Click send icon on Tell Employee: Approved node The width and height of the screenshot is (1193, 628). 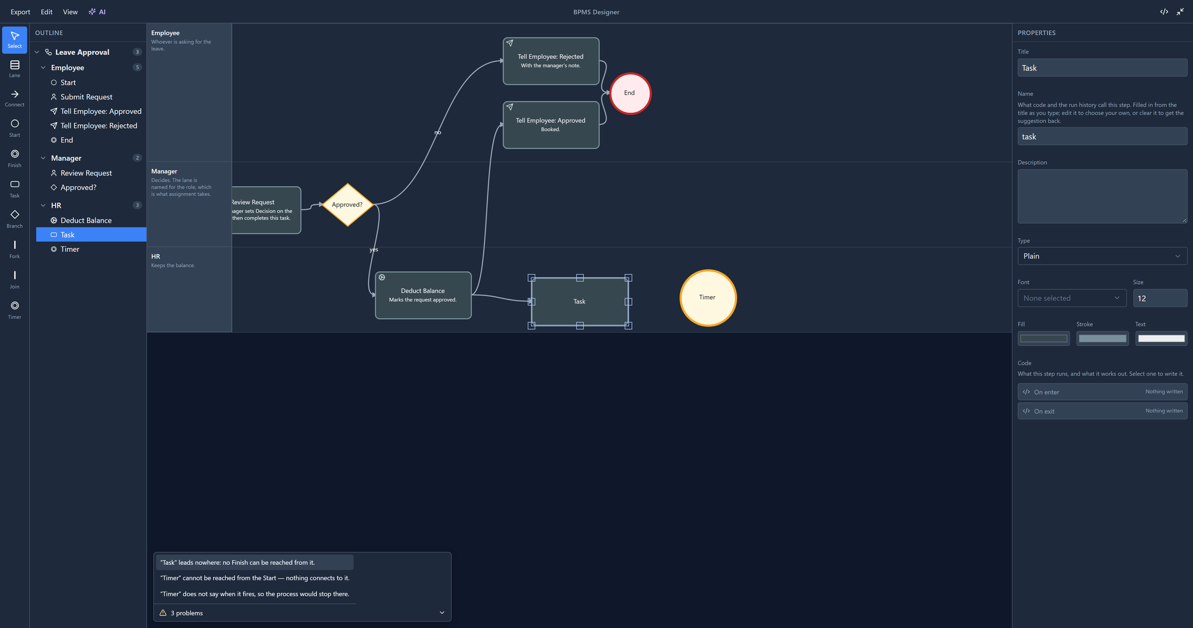pyautogui.click(x=510, y=107)
